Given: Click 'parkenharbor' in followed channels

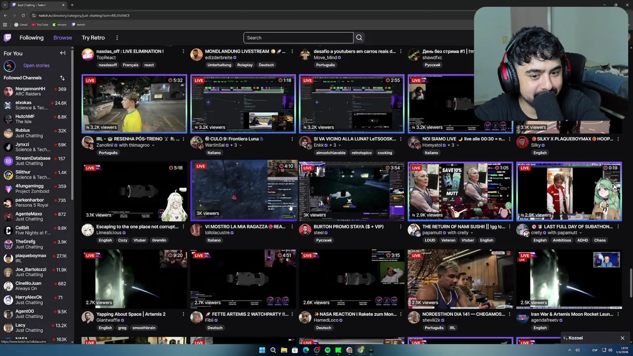Looking at the screenshot, I should coord(35,203).
